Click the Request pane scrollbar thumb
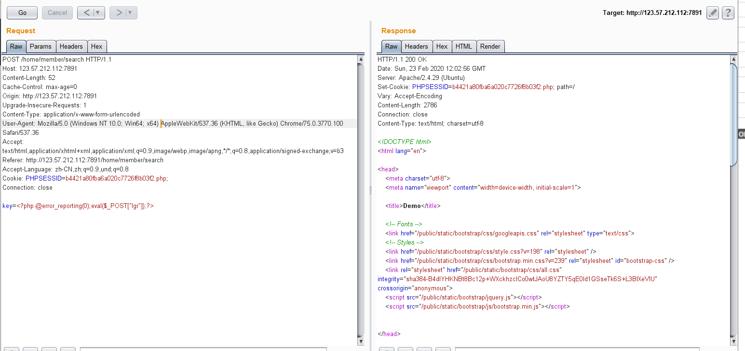The image size is (745, 351). tap(361, 200)
